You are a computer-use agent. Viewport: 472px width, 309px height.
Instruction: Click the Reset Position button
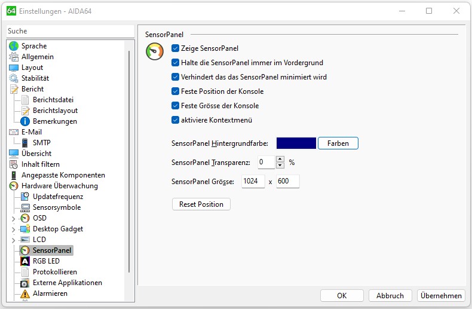(201, 204)
